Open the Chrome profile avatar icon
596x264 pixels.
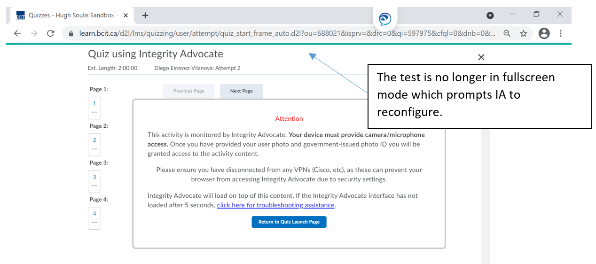coord(544,33)
